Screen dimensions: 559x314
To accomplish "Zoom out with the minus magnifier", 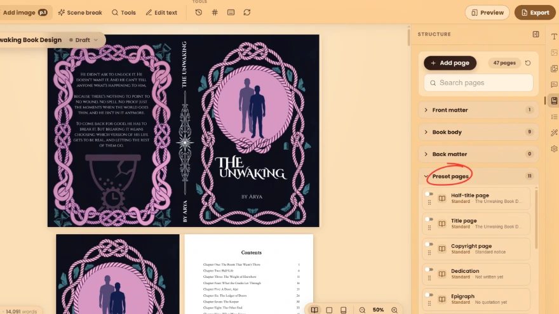I will [x=362, y=310].
